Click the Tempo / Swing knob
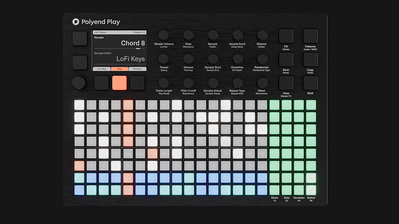Image resolution: width=399 pixels, height=224 pixels. click(164, 59)
